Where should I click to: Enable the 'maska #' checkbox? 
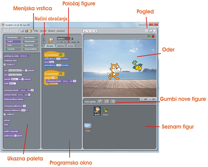(5, 65)
